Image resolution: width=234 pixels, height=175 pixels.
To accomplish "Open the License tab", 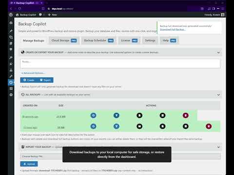I will (x=129, y=40).
